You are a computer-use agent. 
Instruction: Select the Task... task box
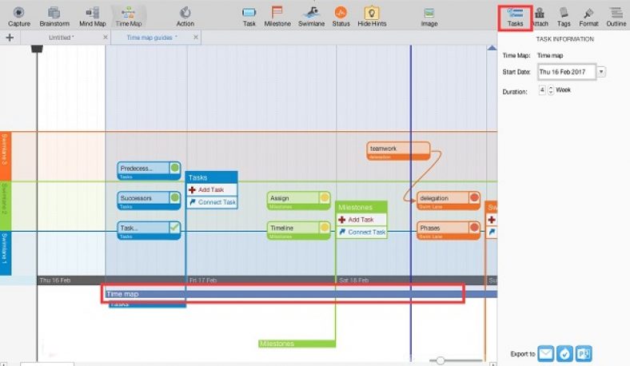coord(149,230)
